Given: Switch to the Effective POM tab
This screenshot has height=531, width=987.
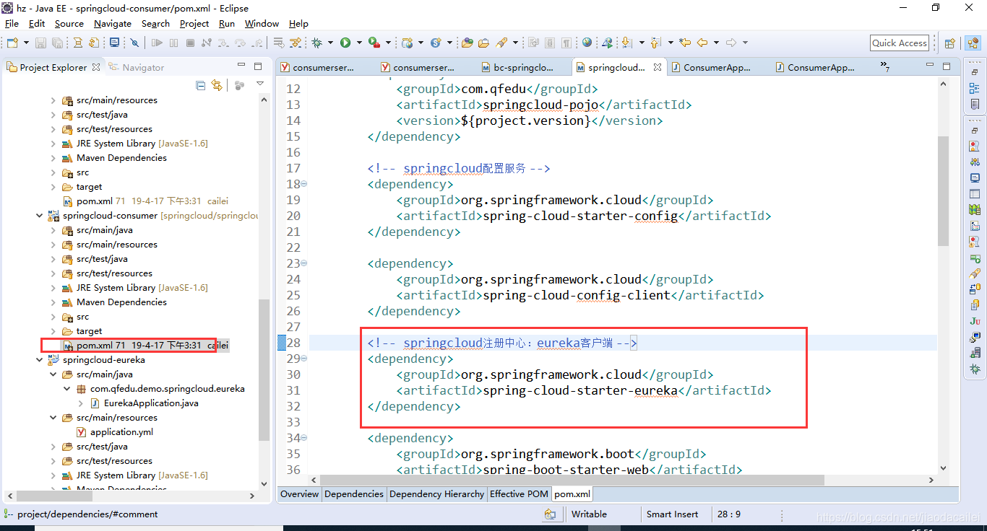Looking at the screenshot, I should [x=519, y=494].
